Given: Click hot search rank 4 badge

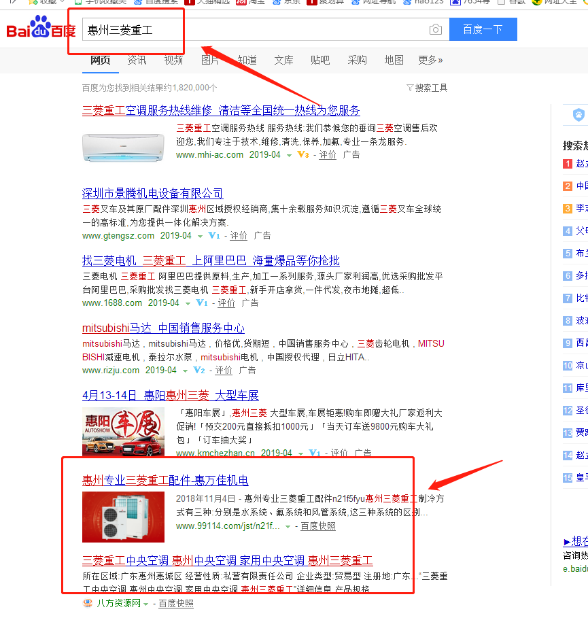Looking at the screenshot, I should pyautogui.click(x=568, y=231).
